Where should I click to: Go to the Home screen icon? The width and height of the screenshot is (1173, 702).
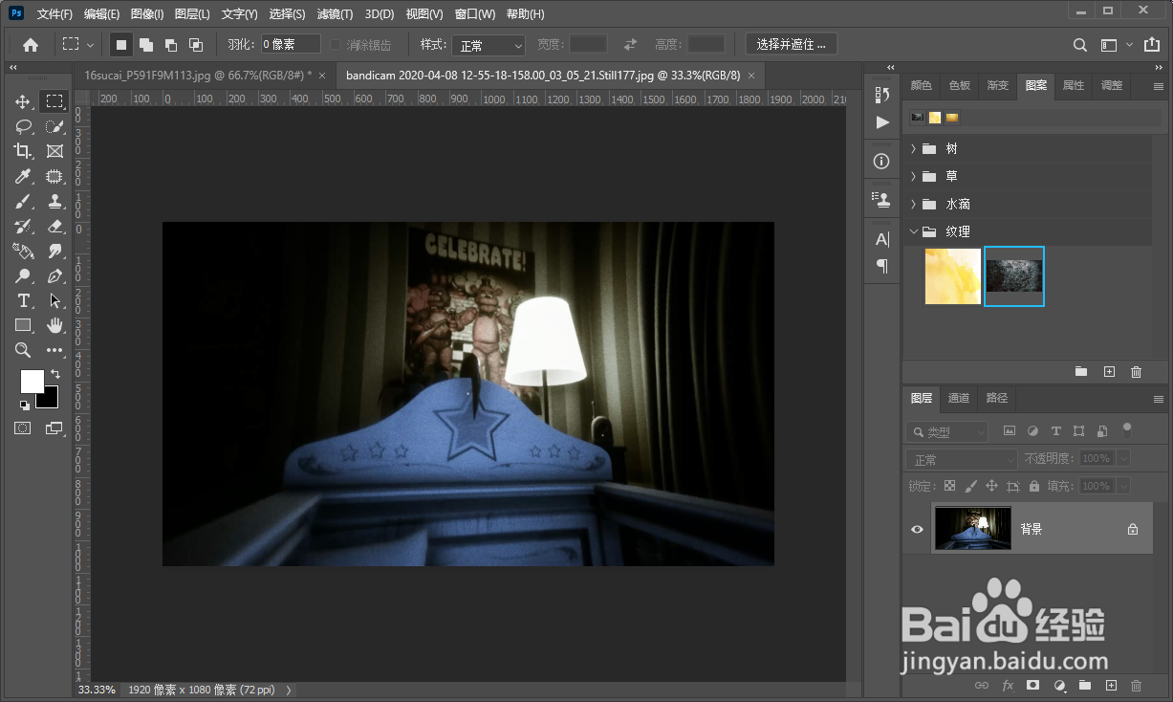tap(31, 44)
